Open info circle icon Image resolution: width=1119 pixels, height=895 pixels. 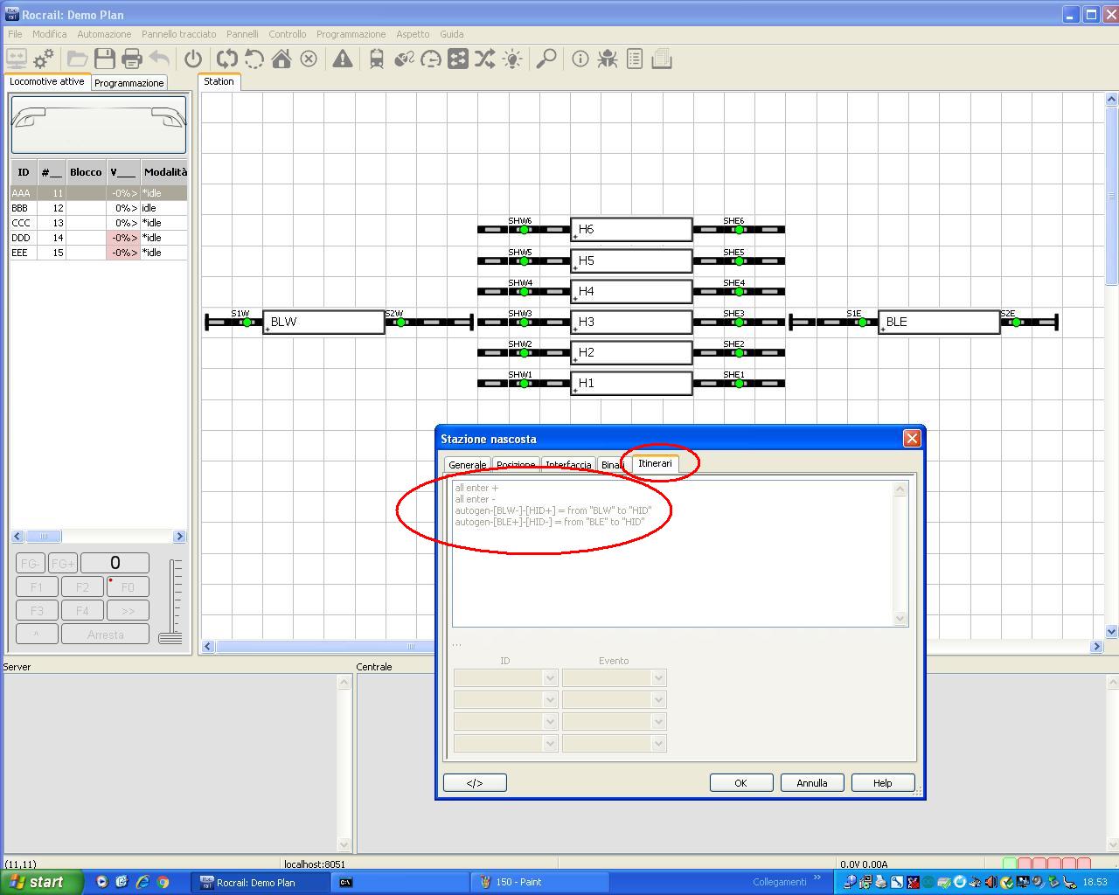pos(580,59)
